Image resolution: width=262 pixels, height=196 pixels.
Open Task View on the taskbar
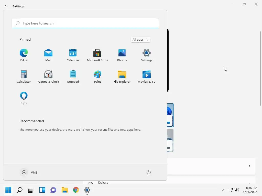click(x=30, y=190)
